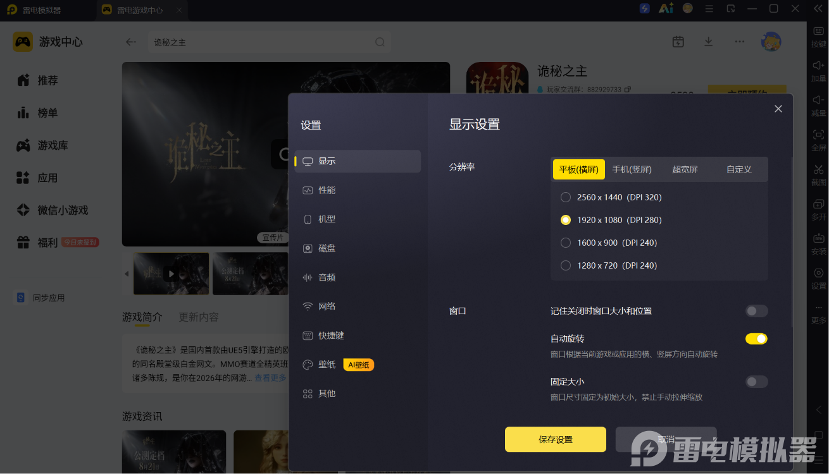Screen dimensions: 829x474
Task: Switch to the 雷电模拟器 window tab
Action: coord(42,10)
